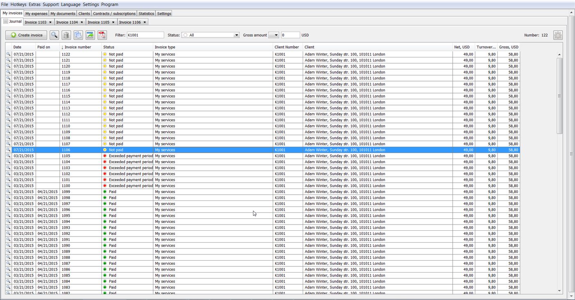Click the Date column header
Viewport: 575px width, 300px height.
pyautogui.click(x=24, y=47)
